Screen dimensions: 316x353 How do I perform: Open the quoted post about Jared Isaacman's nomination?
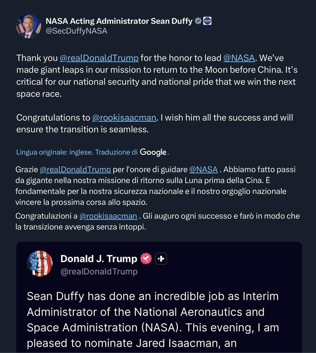coord(153,319)
